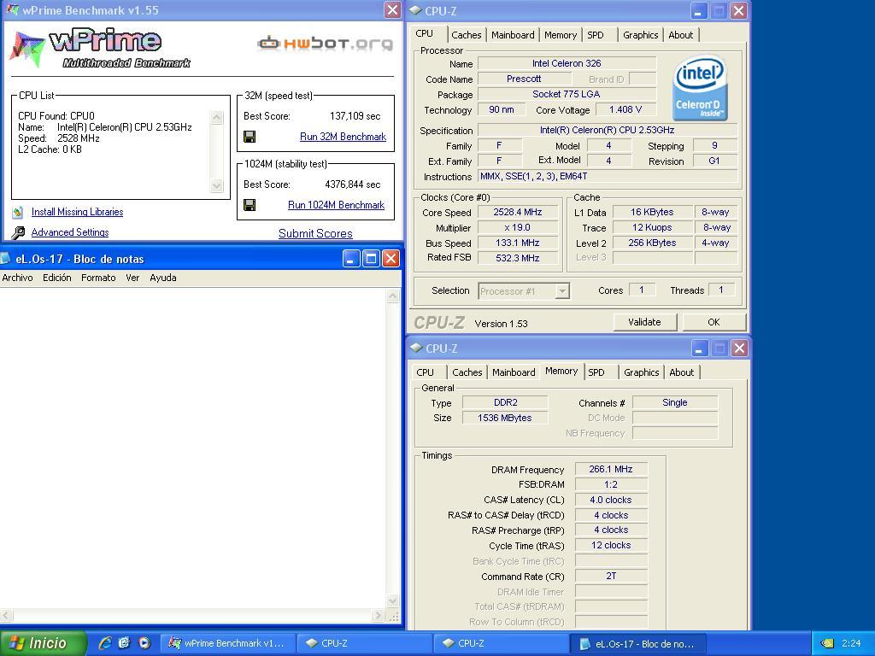Run the 32M Benchmark
875x656 pixels.
tap(343, 137)
